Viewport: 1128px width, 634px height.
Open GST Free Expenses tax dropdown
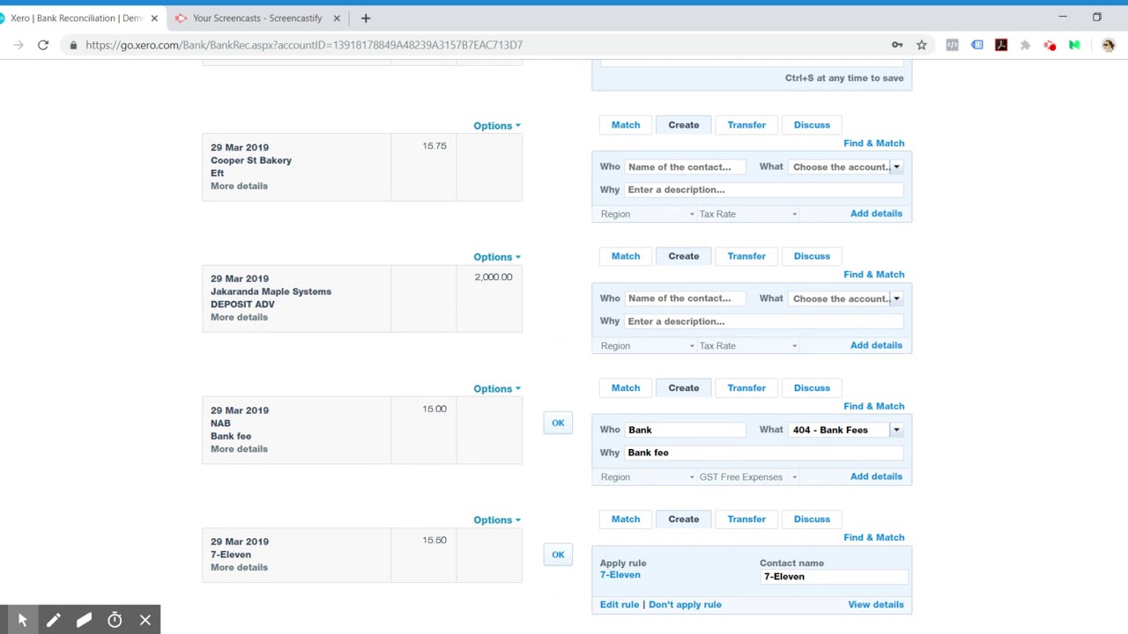(747, 477)
